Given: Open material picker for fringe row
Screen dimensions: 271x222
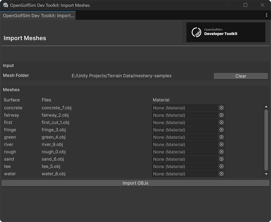Looking at the screenshot, I should click(221, 130).
